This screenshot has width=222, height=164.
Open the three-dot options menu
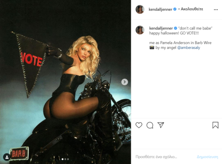pos(216,10)
